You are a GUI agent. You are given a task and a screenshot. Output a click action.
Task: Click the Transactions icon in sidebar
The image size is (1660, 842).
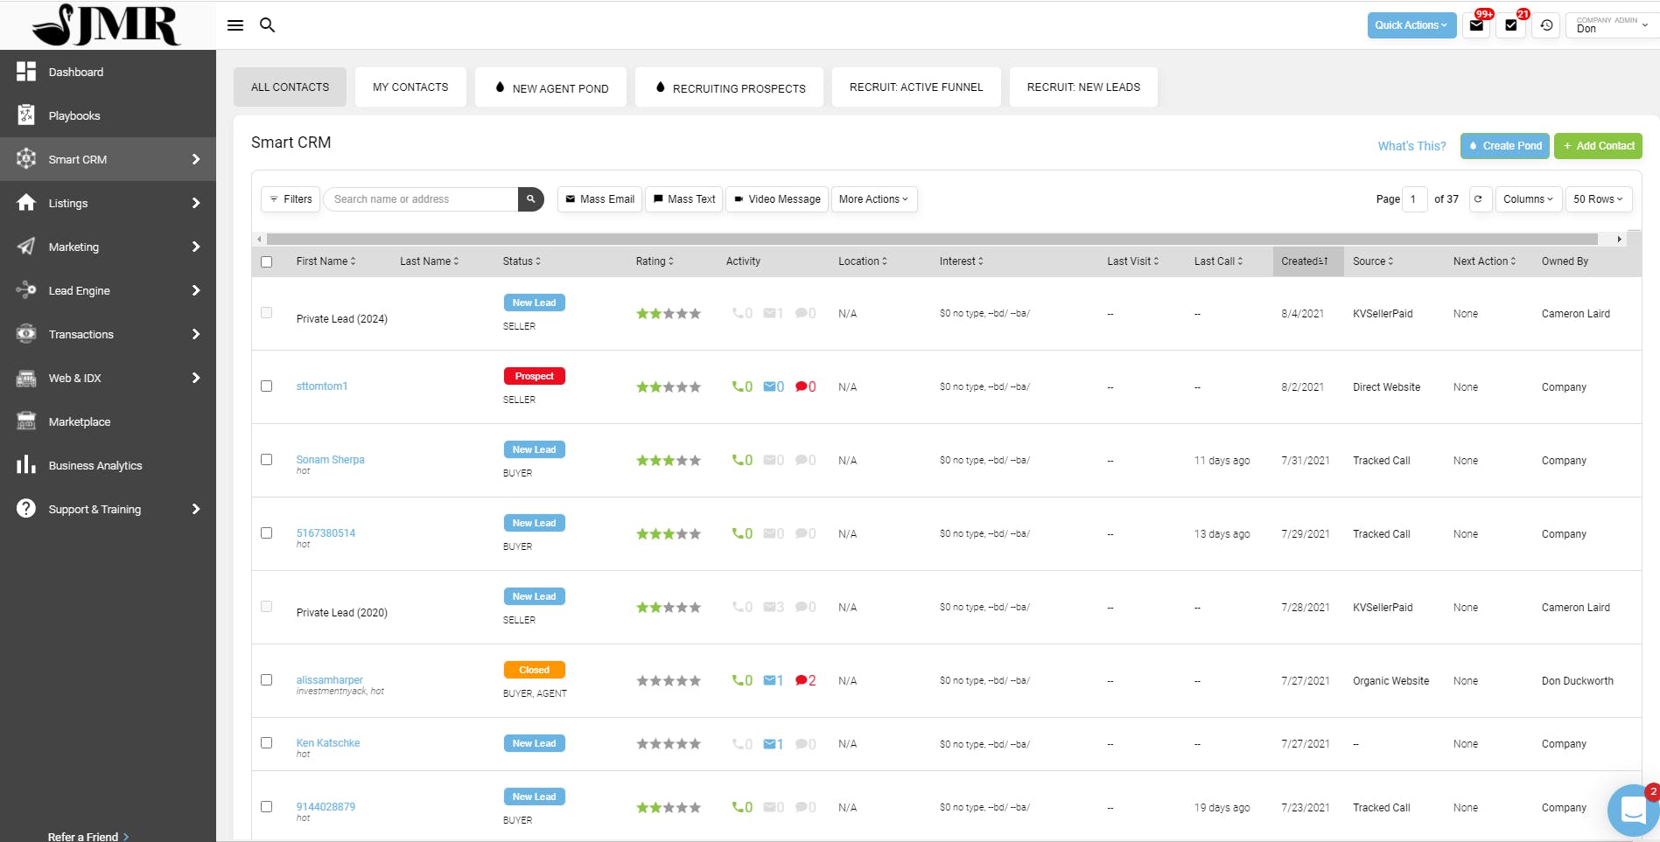point(26,334)
